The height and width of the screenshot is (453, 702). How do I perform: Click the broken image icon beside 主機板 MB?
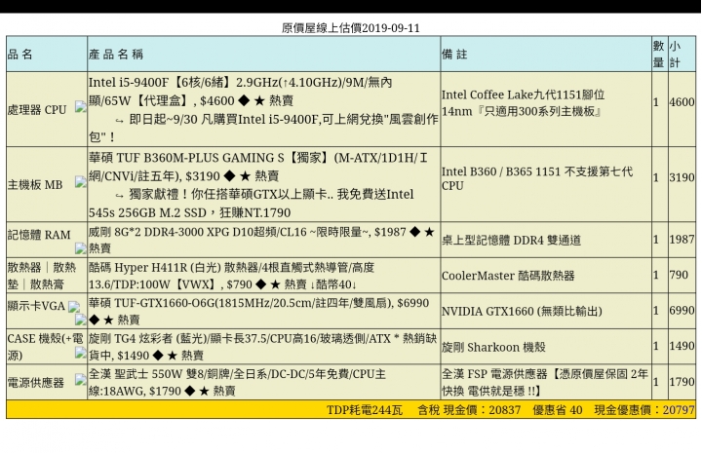tap(81, 181)
